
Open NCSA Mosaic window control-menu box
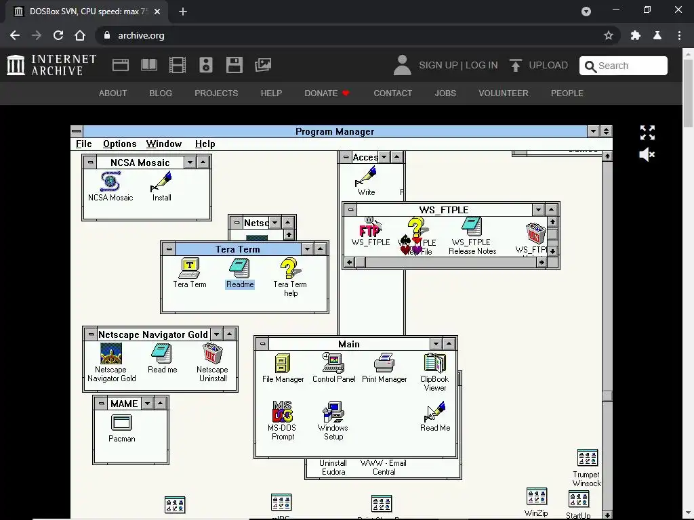90,162
